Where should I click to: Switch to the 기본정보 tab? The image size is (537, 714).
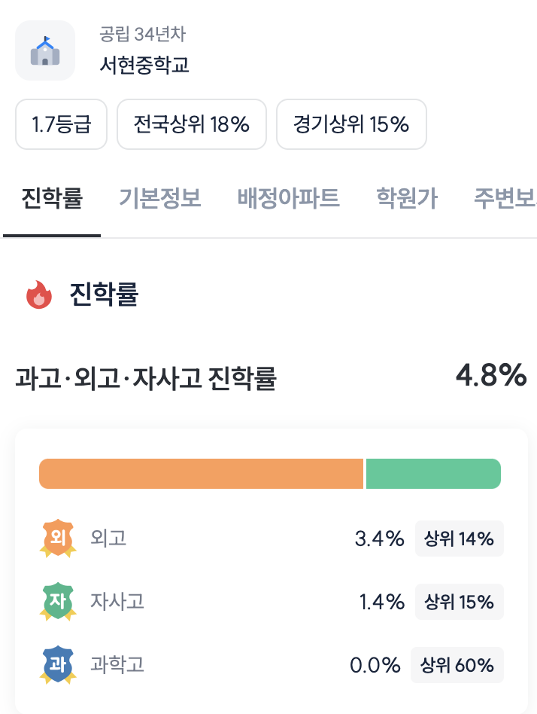(160, 199)
